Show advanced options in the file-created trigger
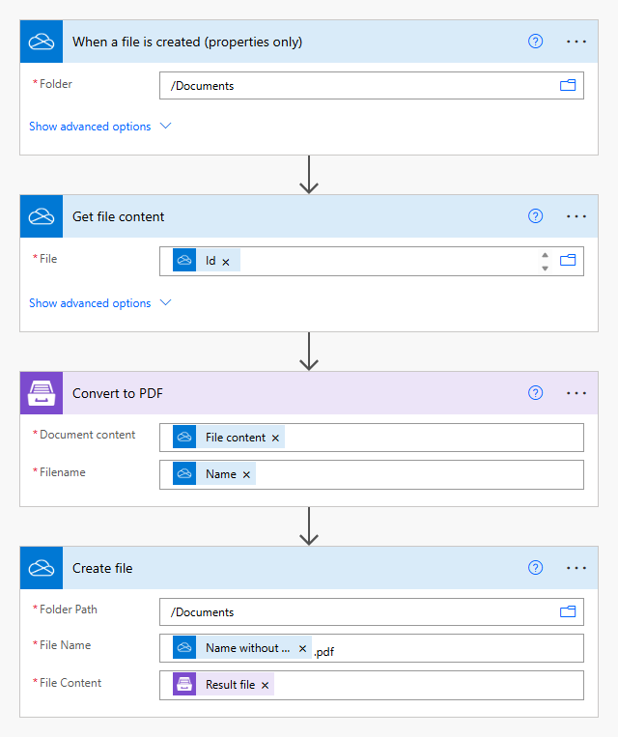This screenshot has width=618, height=737. point(90,127)
